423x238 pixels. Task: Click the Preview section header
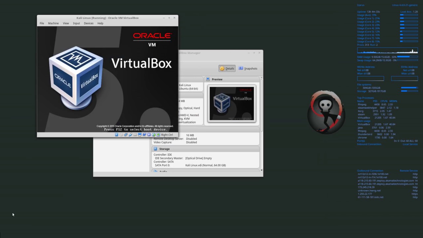232,79
